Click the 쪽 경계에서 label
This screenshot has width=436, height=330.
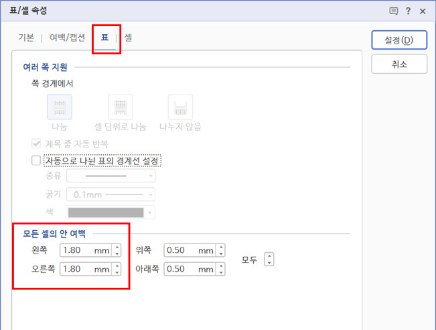click(52, 83)
